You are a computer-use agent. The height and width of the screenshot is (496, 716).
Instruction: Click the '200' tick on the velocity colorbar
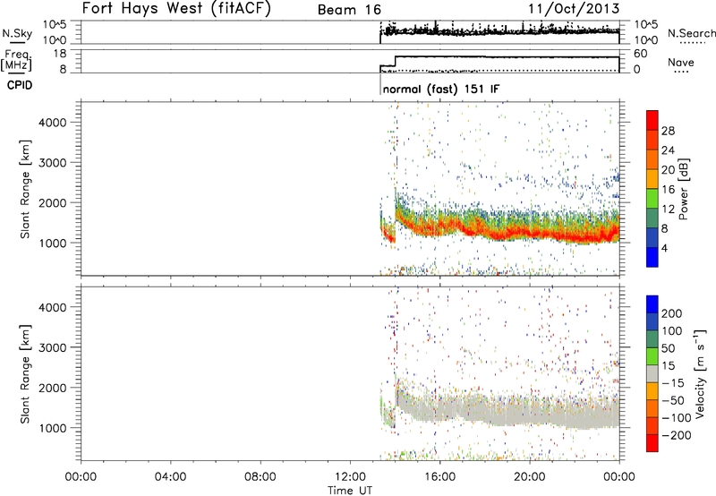click(x=672, y=313)
